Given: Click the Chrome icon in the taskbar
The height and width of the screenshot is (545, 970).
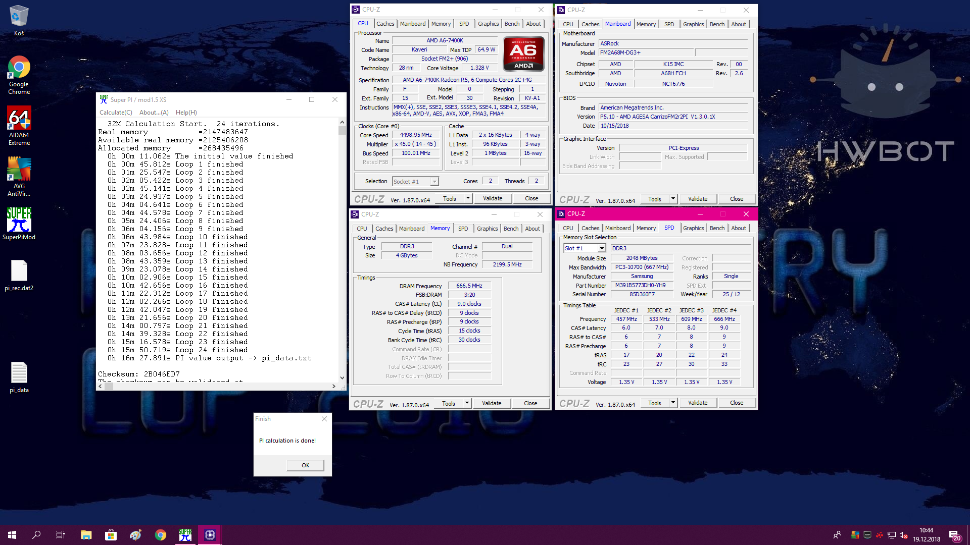Looking at the screenshot, I should 161,535.
